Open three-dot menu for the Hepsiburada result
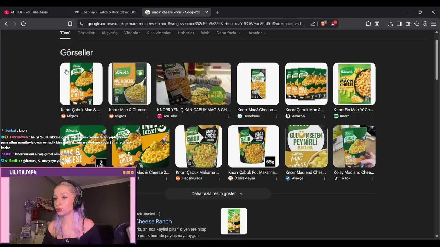 [219, 178]
